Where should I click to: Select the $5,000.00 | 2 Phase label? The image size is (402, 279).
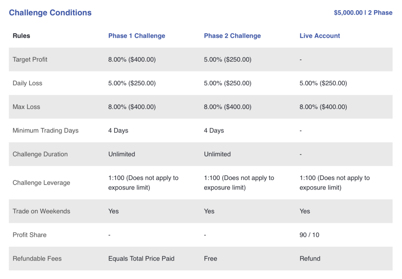[363, 13]
